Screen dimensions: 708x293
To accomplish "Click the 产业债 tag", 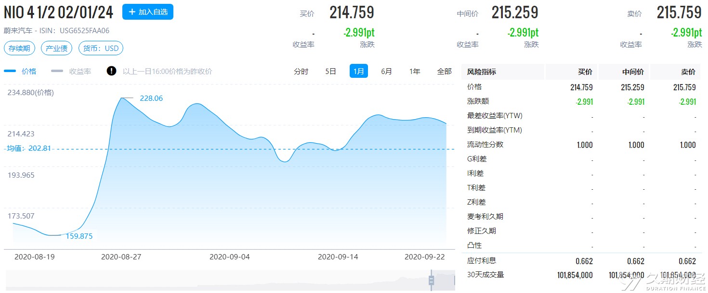I will coord(56,49).
